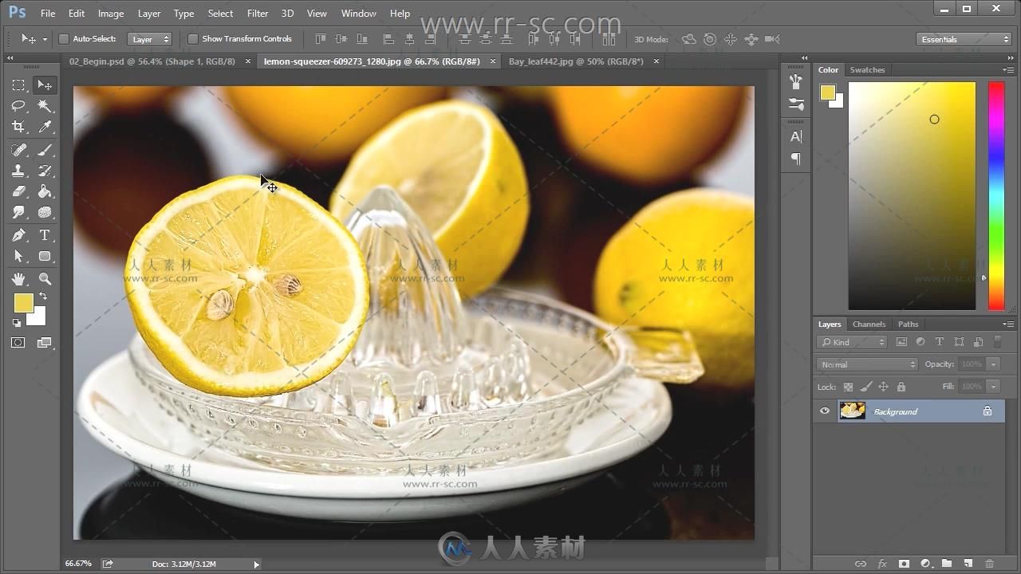The height and width of the screenshot is (574, 1021).
Task: Toggle lock transparent pixels
Action: click(848, 387)
